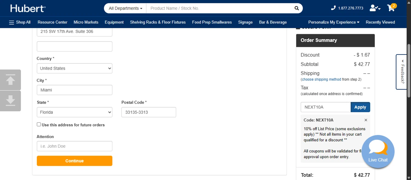Open Resource Center menu item
Screen dimensions: 411x180
click(x=53, y=22)
